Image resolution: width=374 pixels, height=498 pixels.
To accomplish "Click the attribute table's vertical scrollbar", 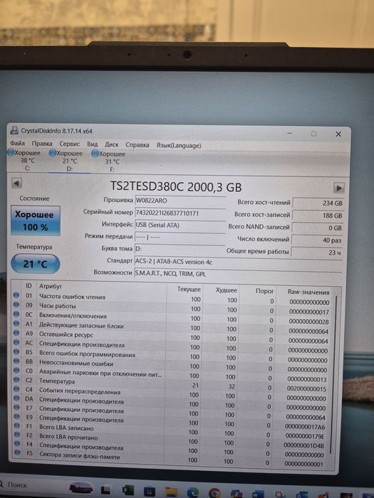I will [x=333, y=375].
